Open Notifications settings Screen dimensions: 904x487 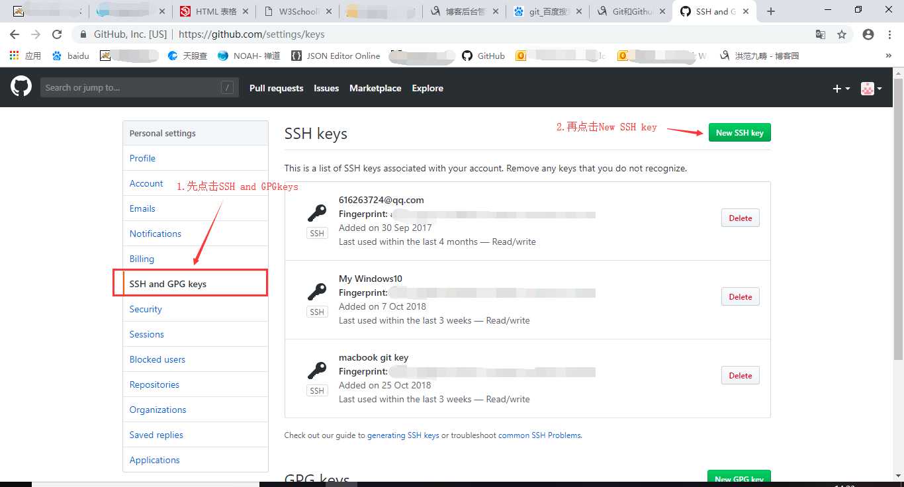[195, 234]
